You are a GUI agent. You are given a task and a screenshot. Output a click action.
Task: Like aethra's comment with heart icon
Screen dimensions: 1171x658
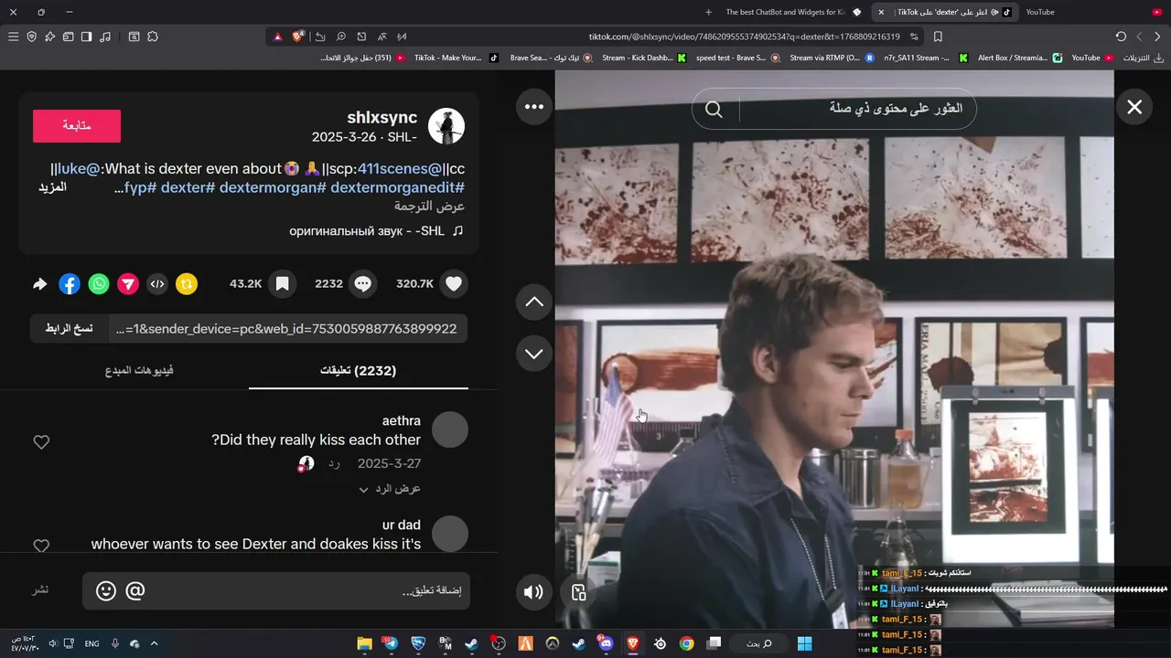click(41, 442)
